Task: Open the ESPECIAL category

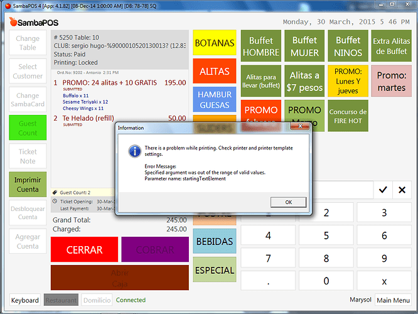Action: [x=215, y=270]
